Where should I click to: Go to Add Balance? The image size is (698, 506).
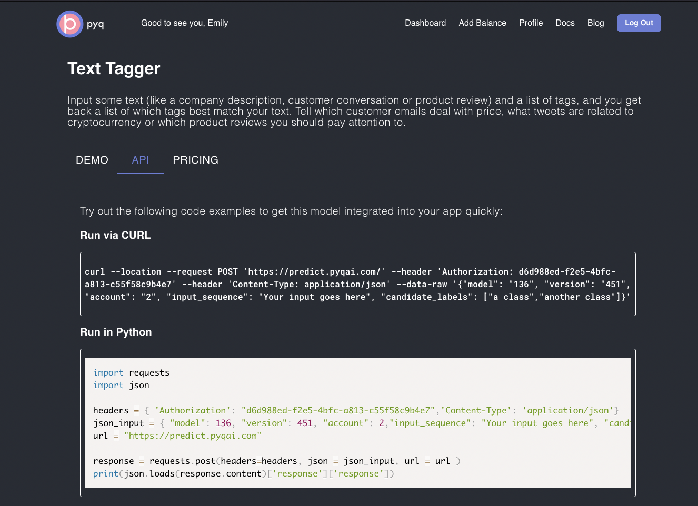[482, 23]
